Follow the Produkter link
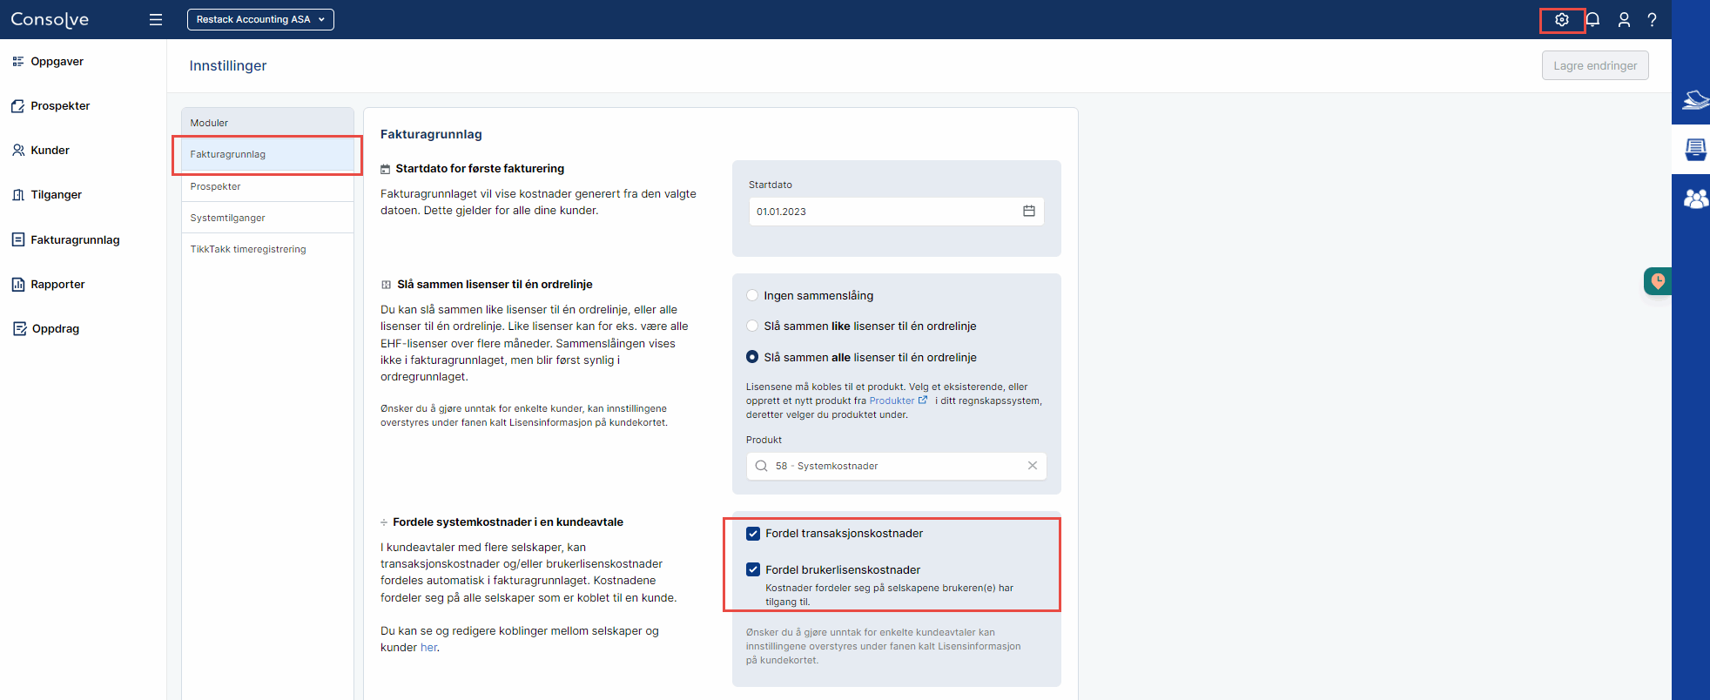This screenshot has width=1710, height=700. [892, 400]
